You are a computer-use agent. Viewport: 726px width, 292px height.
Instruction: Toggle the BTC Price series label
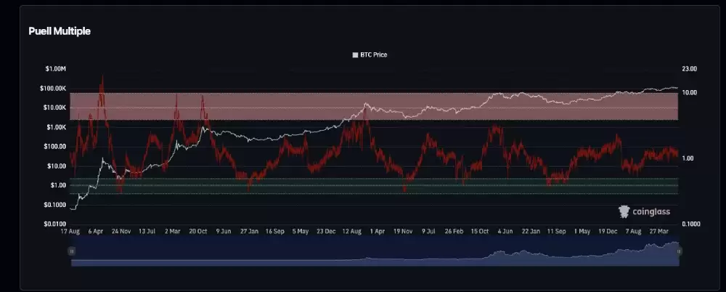[374, 54]
